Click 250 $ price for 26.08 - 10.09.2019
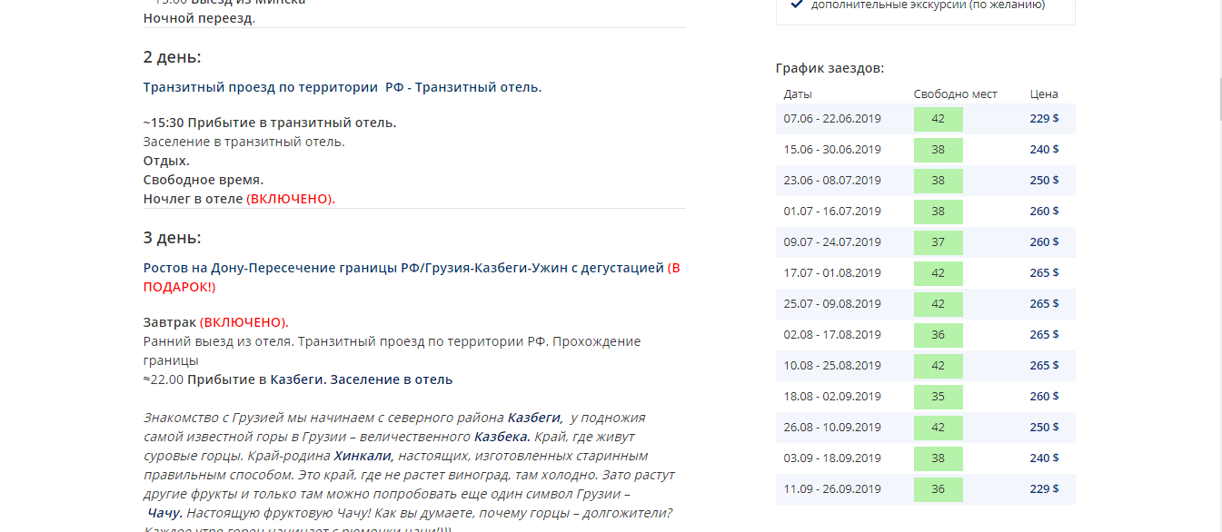The image size is (1222, 532). 1044,428
